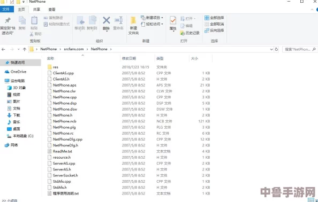Go back with the left arrow
The height and width of the screenshot is (202, 318).
3,49
